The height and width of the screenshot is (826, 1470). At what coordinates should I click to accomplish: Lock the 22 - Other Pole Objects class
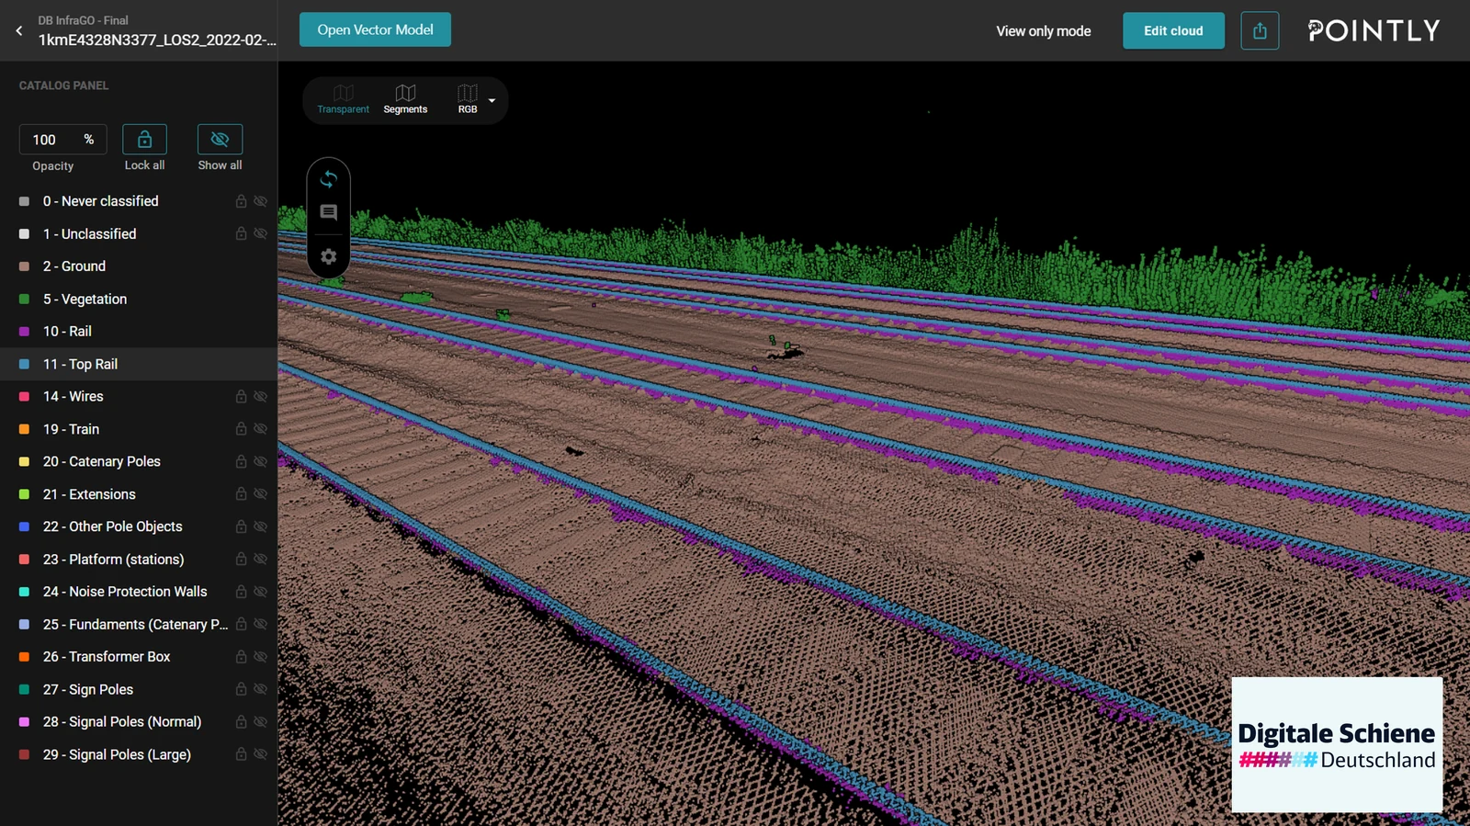tap(241, 526)
